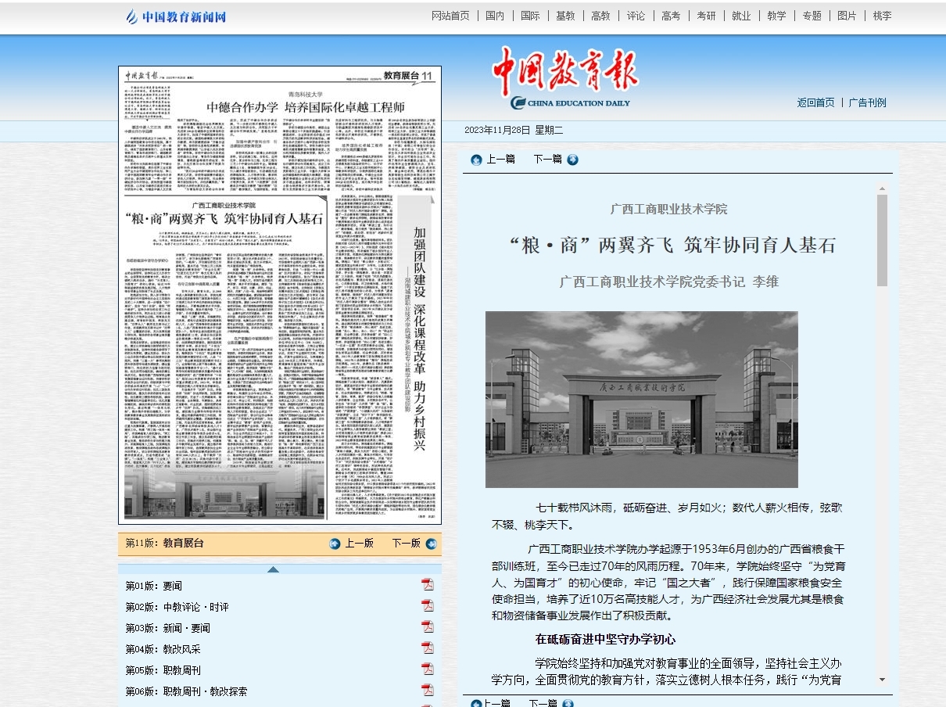Download the PDF of 第02版 中教评论·时评

tap(428, 606)
